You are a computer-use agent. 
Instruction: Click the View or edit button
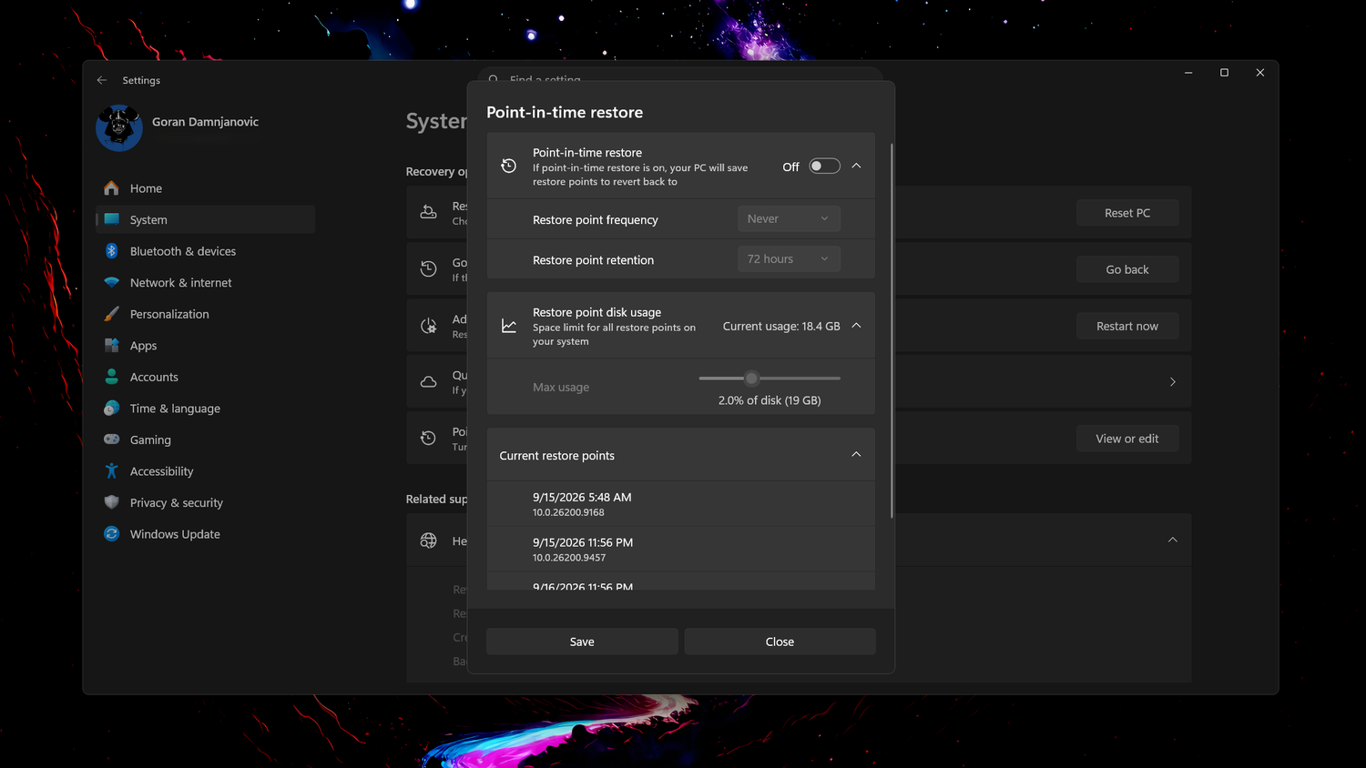pyautogui.click(x=1127, y=439)
